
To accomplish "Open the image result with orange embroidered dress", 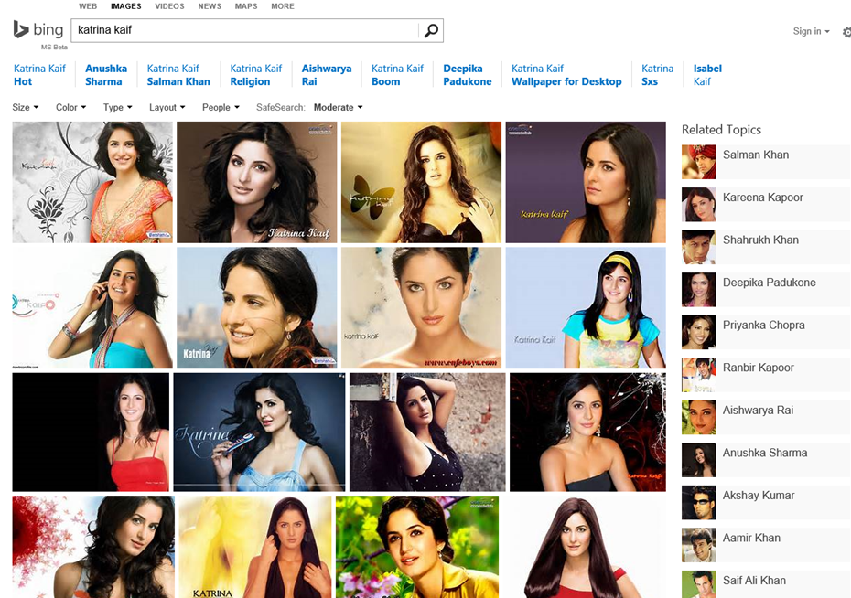I will 92,182.
